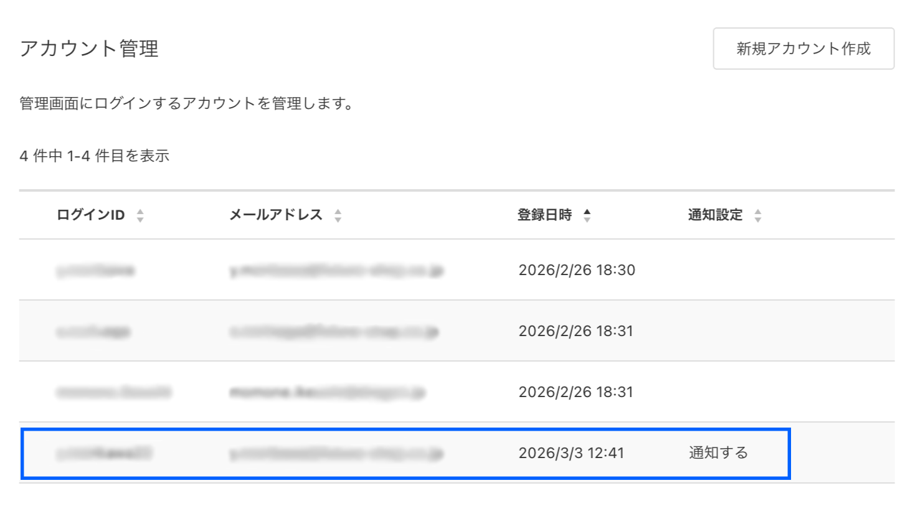Click the sort arrows next to ログインID header
910x506 pixels.
click(x=140, y=215)
